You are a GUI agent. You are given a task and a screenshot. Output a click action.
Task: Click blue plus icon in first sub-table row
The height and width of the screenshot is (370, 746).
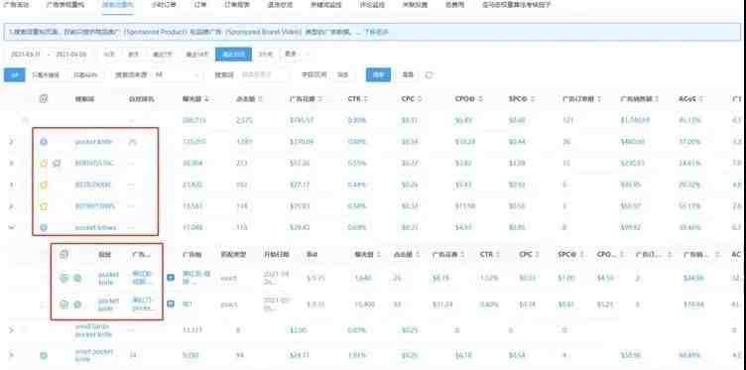point(171,277)
